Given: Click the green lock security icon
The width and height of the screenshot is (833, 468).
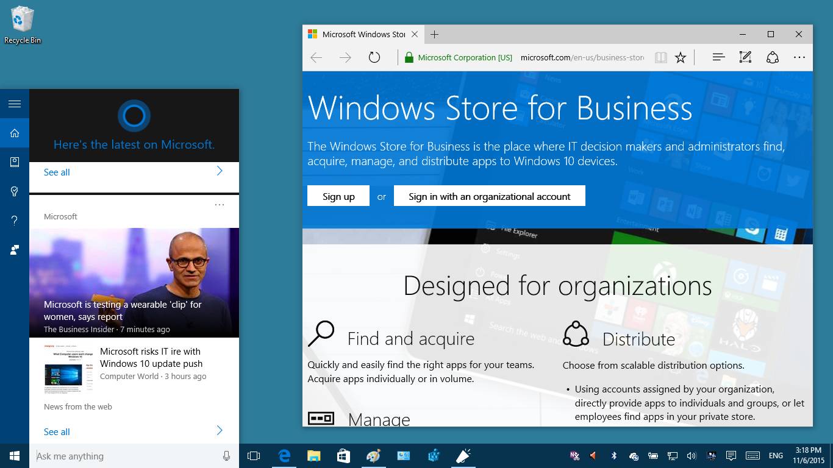Looking at the screenshot, I should coord(409,57).
